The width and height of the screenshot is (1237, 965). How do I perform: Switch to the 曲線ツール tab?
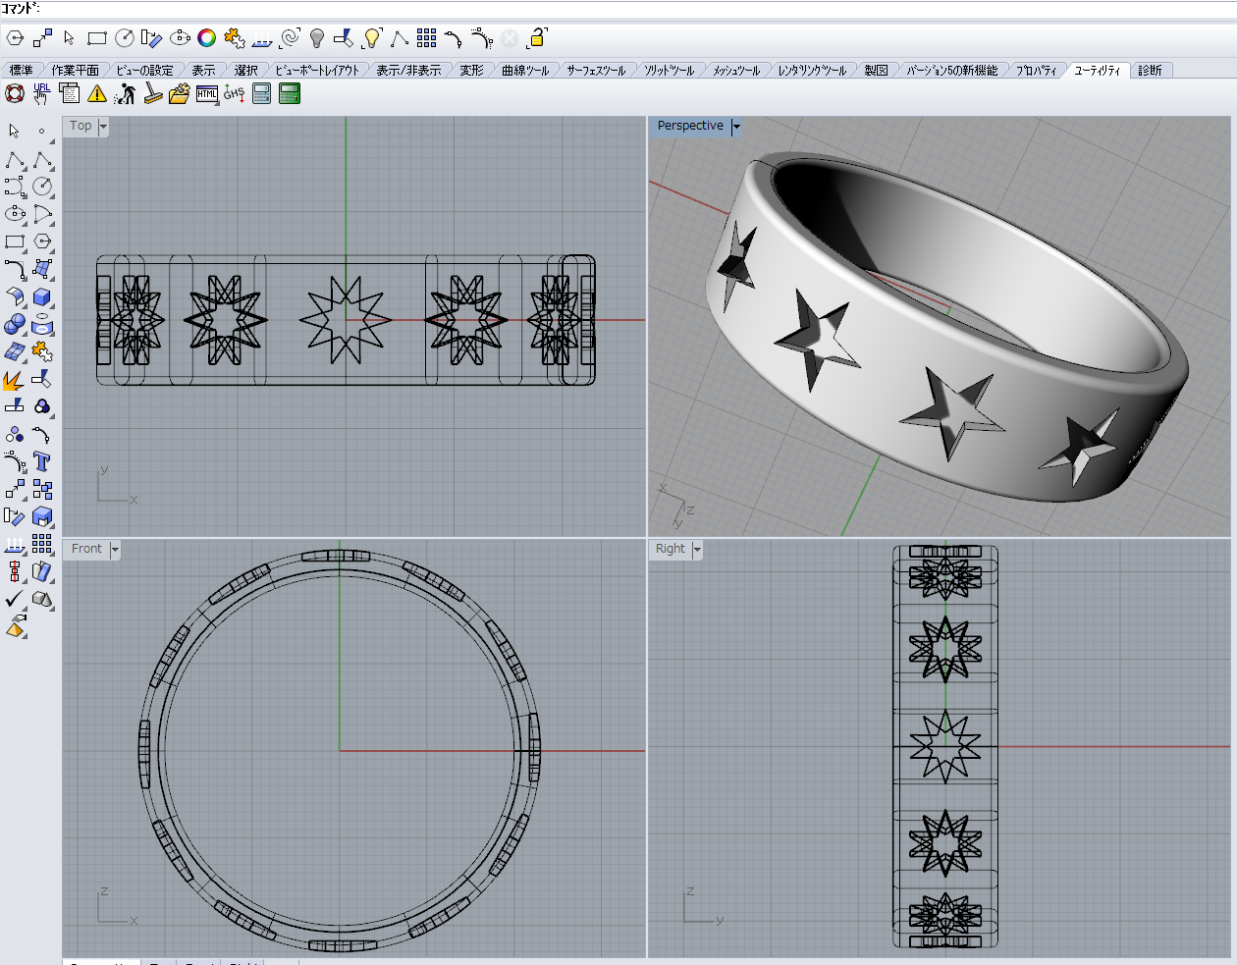(x=525, y=71)
